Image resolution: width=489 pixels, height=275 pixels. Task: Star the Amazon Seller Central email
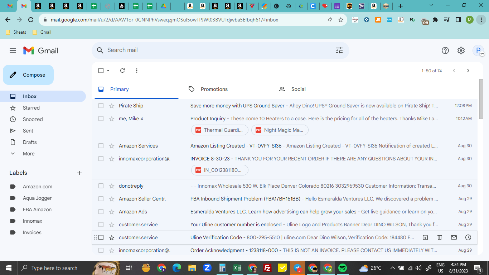click(112, 199)
